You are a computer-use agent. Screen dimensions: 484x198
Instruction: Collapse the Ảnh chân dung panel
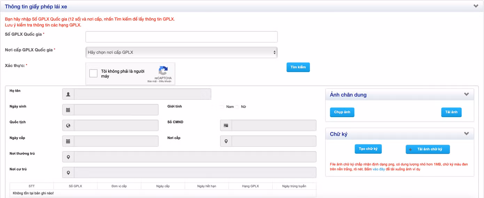tap(467, 94)
